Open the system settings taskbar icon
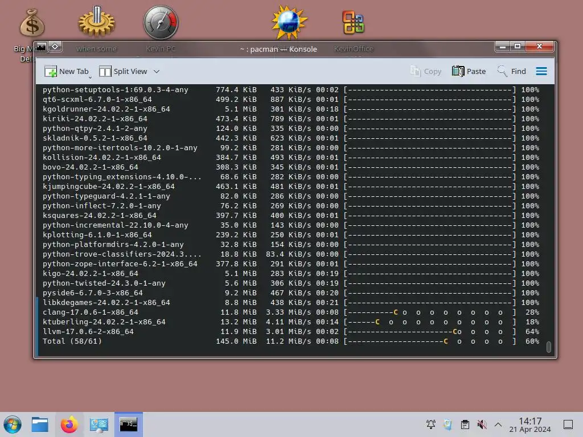The width and height of the screenshot is (583, 437). point(99,424)
